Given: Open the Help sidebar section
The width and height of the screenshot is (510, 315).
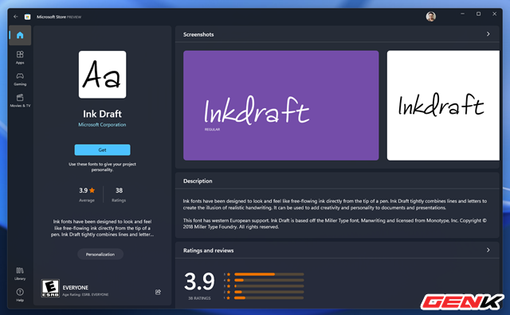Looking at the screenshot, I should 20,295.
